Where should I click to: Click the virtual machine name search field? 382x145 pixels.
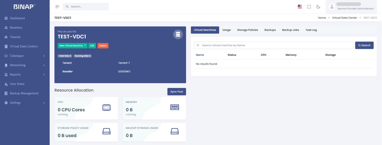click(x=275, y=45)
